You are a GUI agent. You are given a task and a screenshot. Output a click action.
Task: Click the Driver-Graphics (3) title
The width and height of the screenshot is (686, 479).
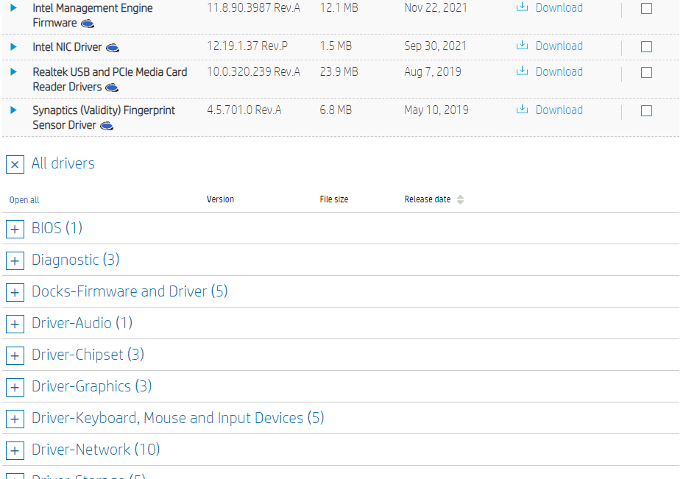tap(91, 386)
